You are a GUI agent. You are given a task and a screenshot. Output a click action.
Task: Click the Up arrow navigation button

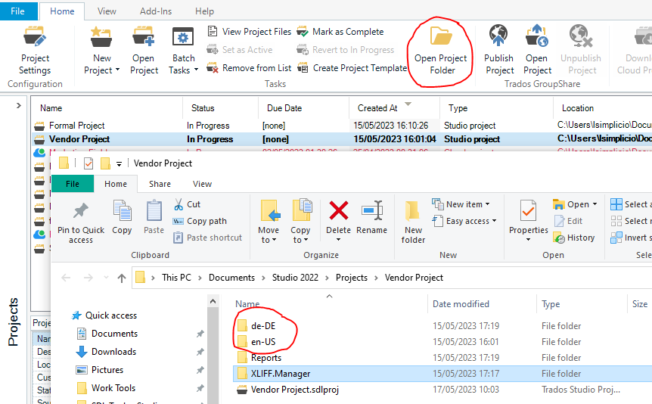point(122,278)
